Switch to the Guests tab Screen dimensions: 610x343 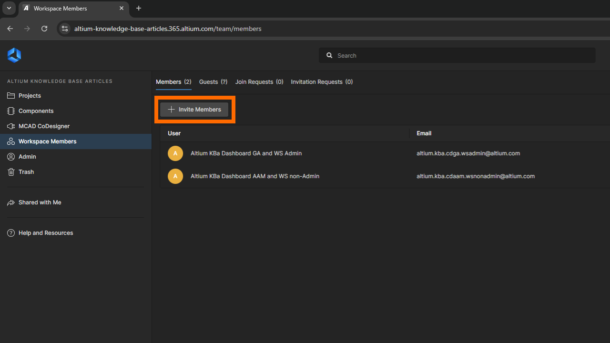(x=213, y=82)
